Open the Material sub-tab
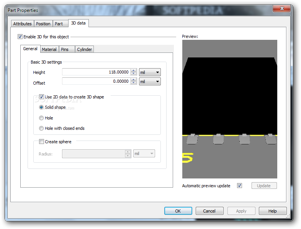The height and width of the screenshot is (229, 301). pyautogui.click(x=49, y=49)
